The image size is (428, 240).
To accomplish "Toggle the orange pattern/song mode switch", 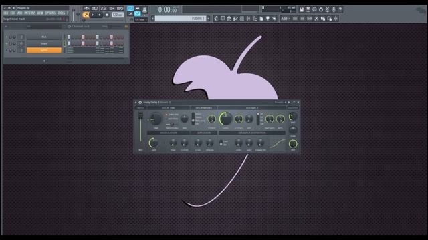I will pos(86,15).
